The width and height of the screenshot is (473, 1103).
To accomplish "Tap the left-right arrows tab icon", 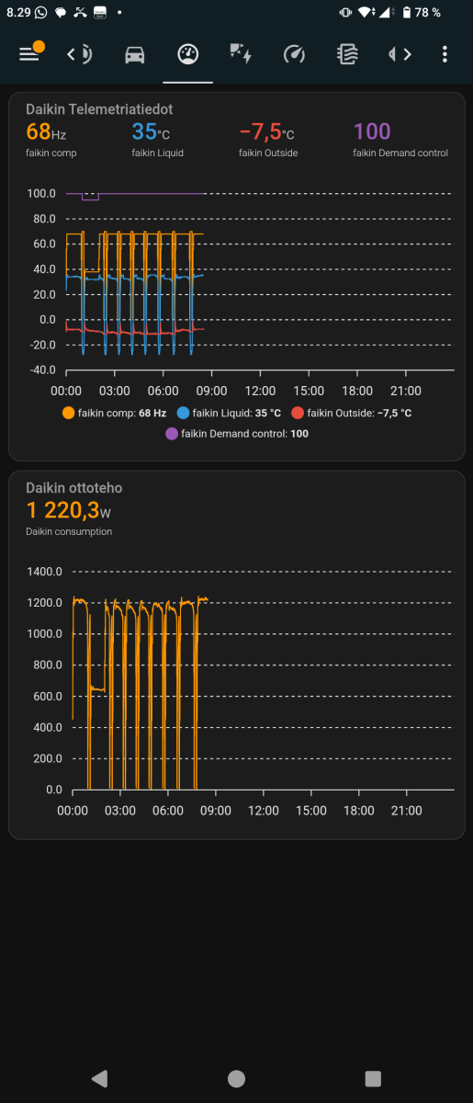I will pos(400,54).
